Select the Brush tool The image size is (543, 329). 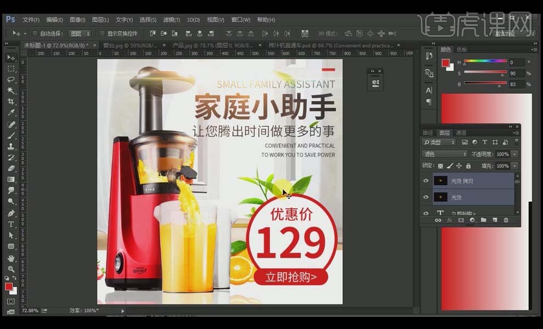[11, 135]
